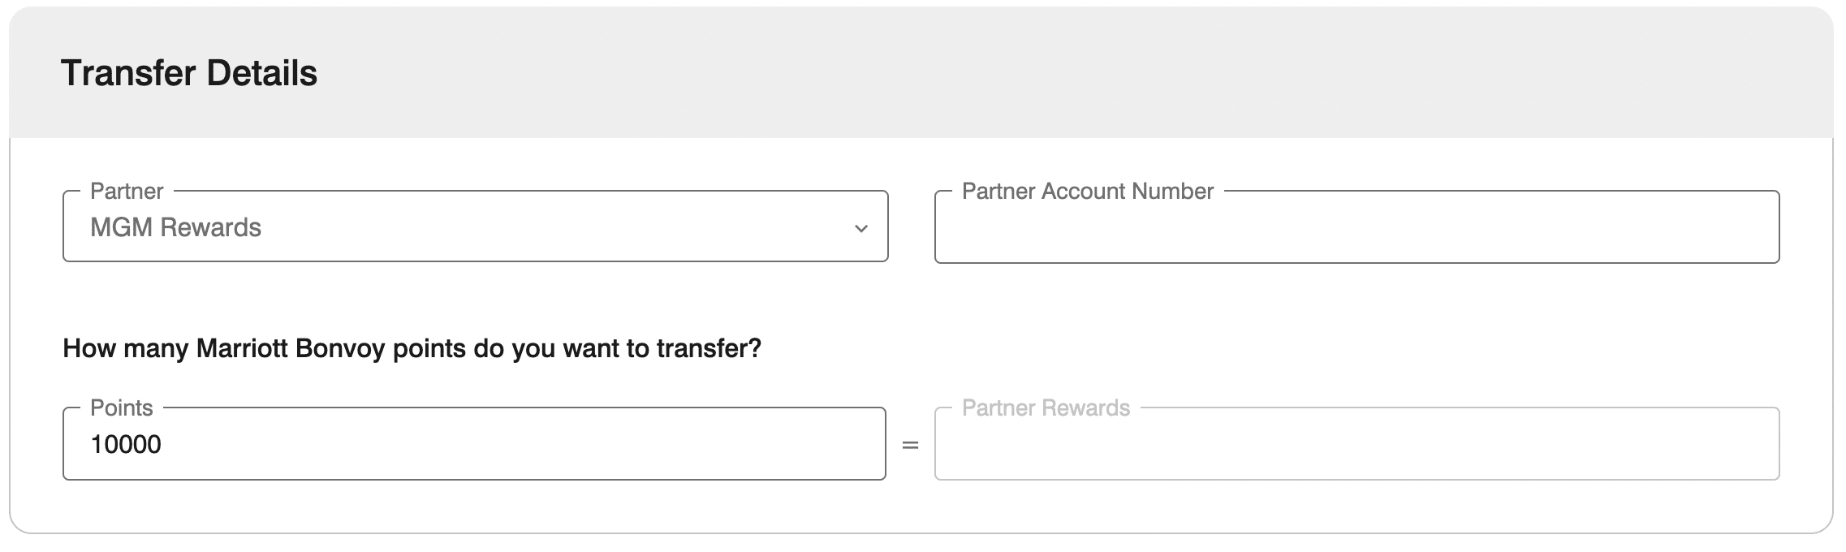Click the word 'Details' in the heading
The height and width of the screenshot is (552, 1846).
tap(261, 73)
